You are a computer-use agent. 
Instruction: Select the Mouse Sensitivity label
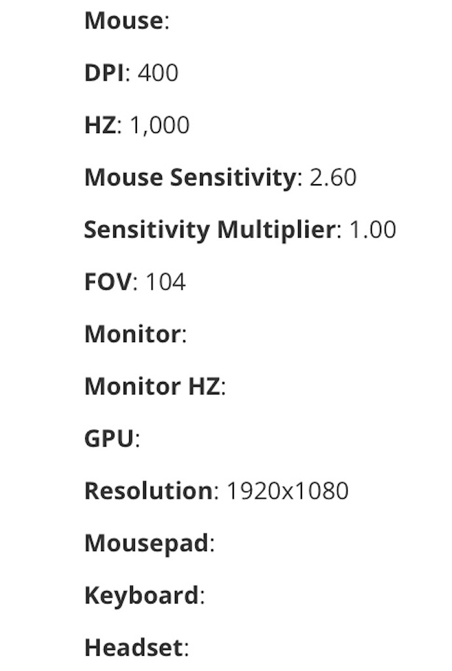click(190, 177)
